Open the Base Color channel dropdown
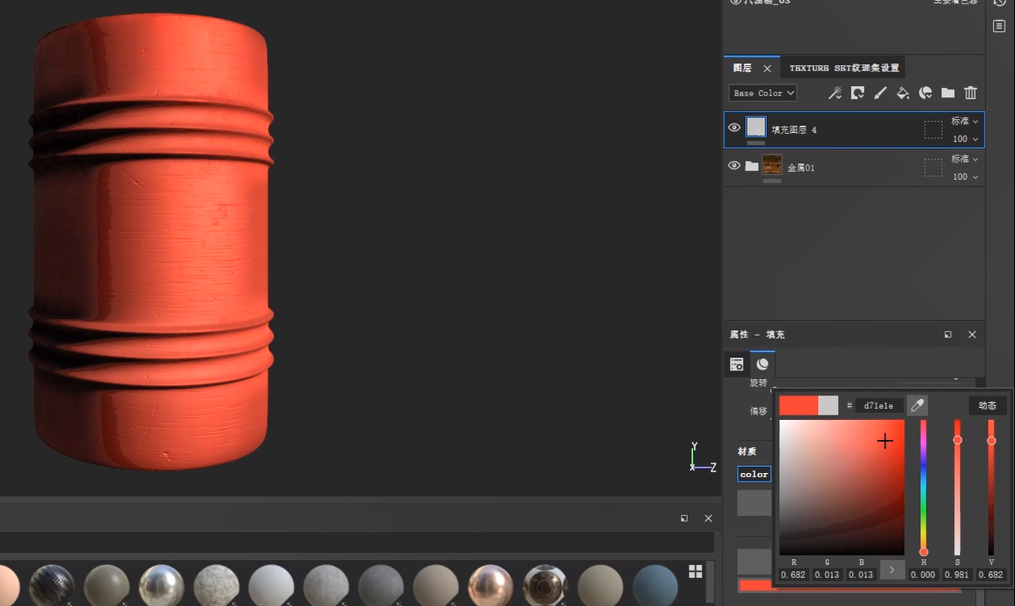Image resolution: width=1015 pixels, height=606 pixels. (763, 93)
